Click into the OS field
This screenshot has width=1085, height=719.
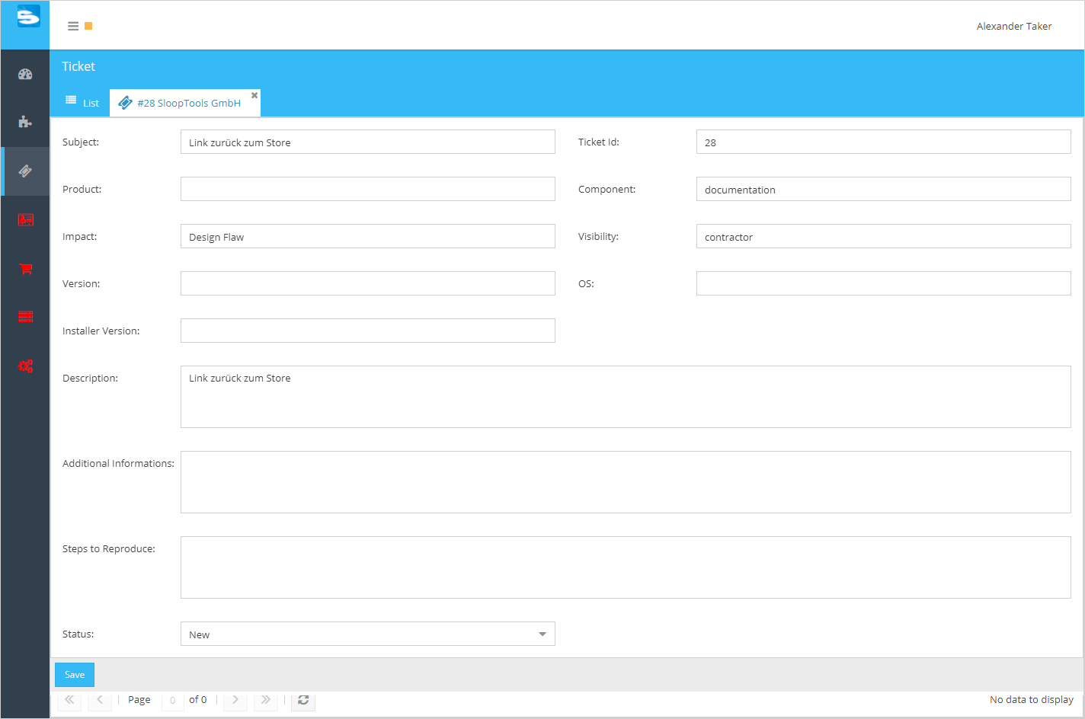[x=884, y=283]
